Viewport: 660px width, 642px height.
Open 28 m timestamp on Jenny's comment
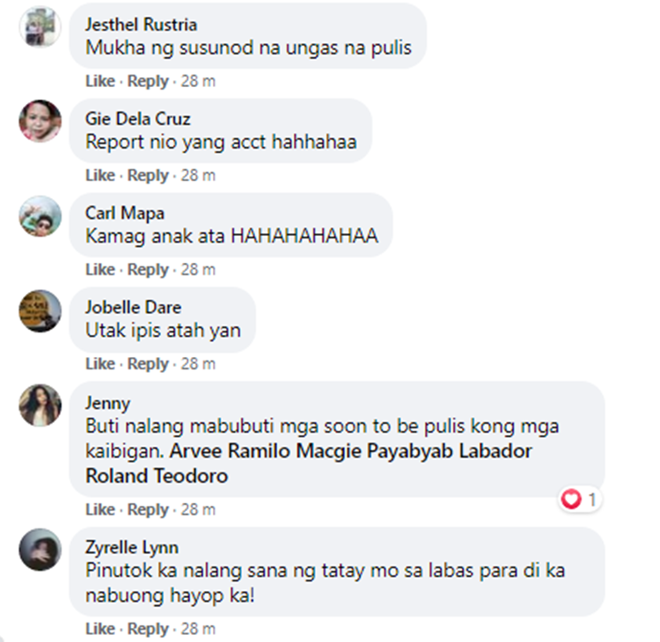(x=198, y=509)
